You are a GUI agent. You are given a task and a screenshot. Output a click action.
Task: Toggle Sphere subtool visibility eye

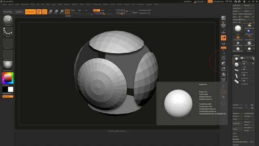pos(253,58)
